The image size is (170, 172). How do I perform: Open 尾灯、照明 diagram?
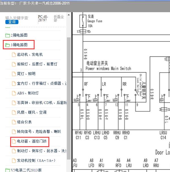coord(26,74)
